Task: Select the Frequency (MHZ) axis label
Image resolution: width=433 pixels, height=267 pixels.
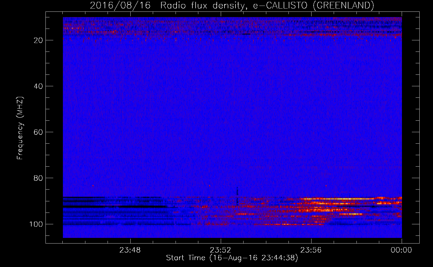Action: (20, 128)
